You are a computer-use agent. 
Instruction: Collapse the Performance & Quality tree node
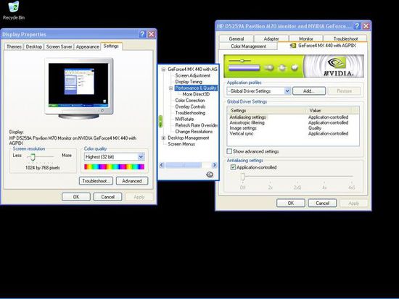[170, 88]
